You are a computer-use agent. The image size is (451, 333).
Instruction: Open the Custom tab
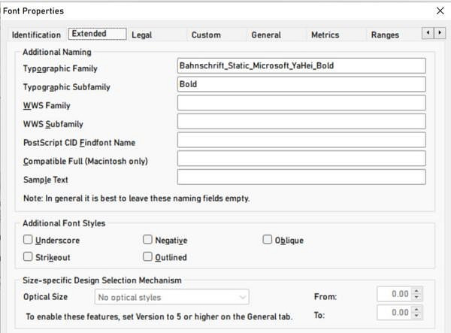click(206, 35)
